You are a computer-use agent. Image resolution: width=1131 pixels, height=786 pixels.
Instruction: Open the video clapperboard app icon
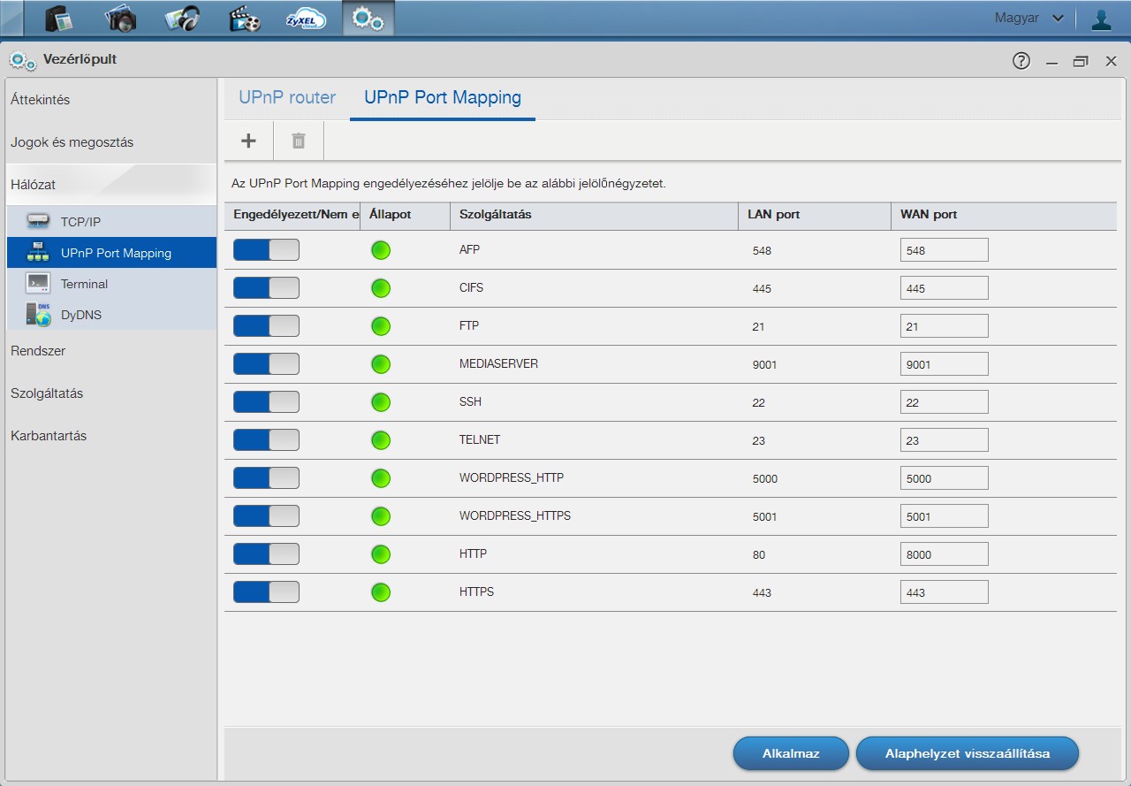(245, 18)
